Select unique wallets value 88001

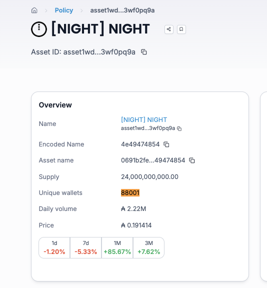tap(130, 192)
